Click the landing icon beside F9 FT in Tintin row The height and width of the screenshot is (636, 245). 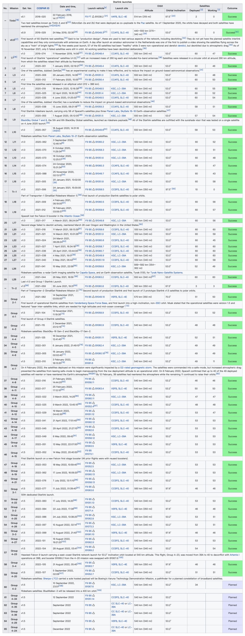93,17
